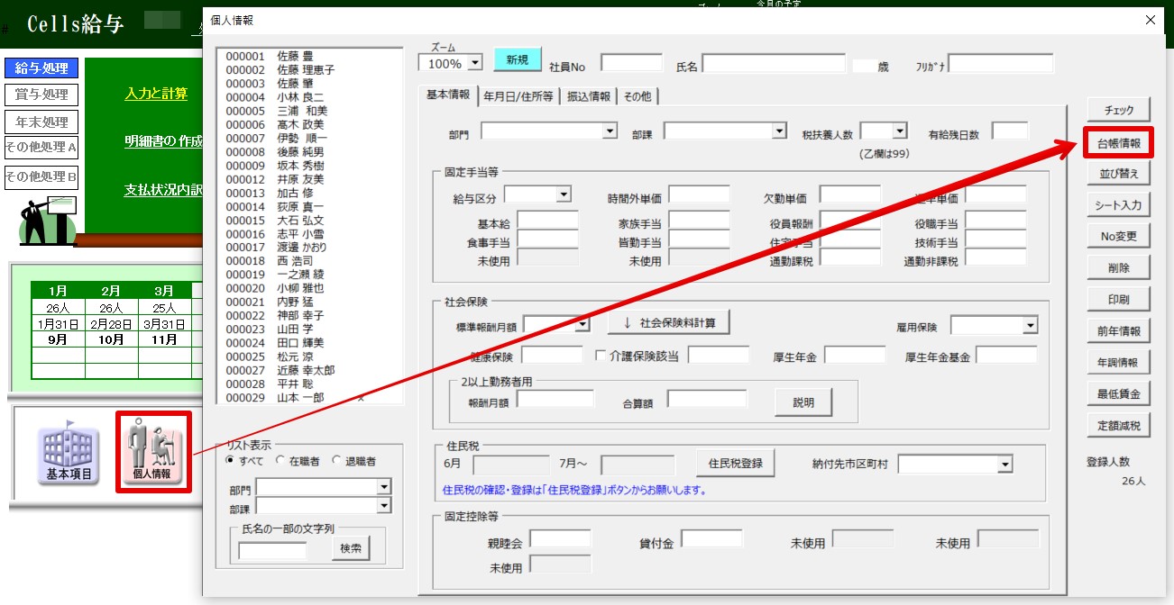The width and height of the screenshot is (1174, 605).
Task: Click the チェック button
Action: 1119,110
